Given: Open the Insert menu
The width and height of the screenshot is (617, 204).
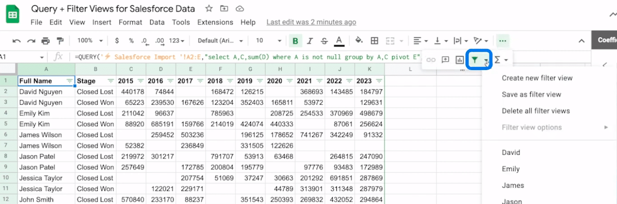Looking at the screenshot, I should (102, 22).
